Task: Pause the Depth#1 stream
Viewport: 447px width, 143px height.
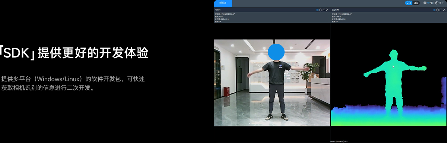Action: click(x=437, y=10)
